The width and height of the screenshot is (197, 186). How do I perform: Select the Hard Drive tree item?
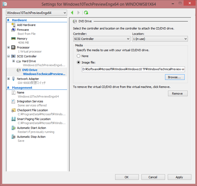(29, 61)
